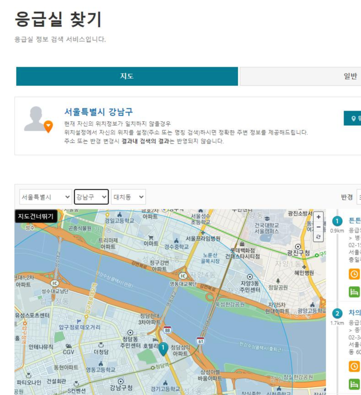Screen dimensions: 361x395
Task: Click the 성수대교남단 IC marker
Action: point(55,283)
